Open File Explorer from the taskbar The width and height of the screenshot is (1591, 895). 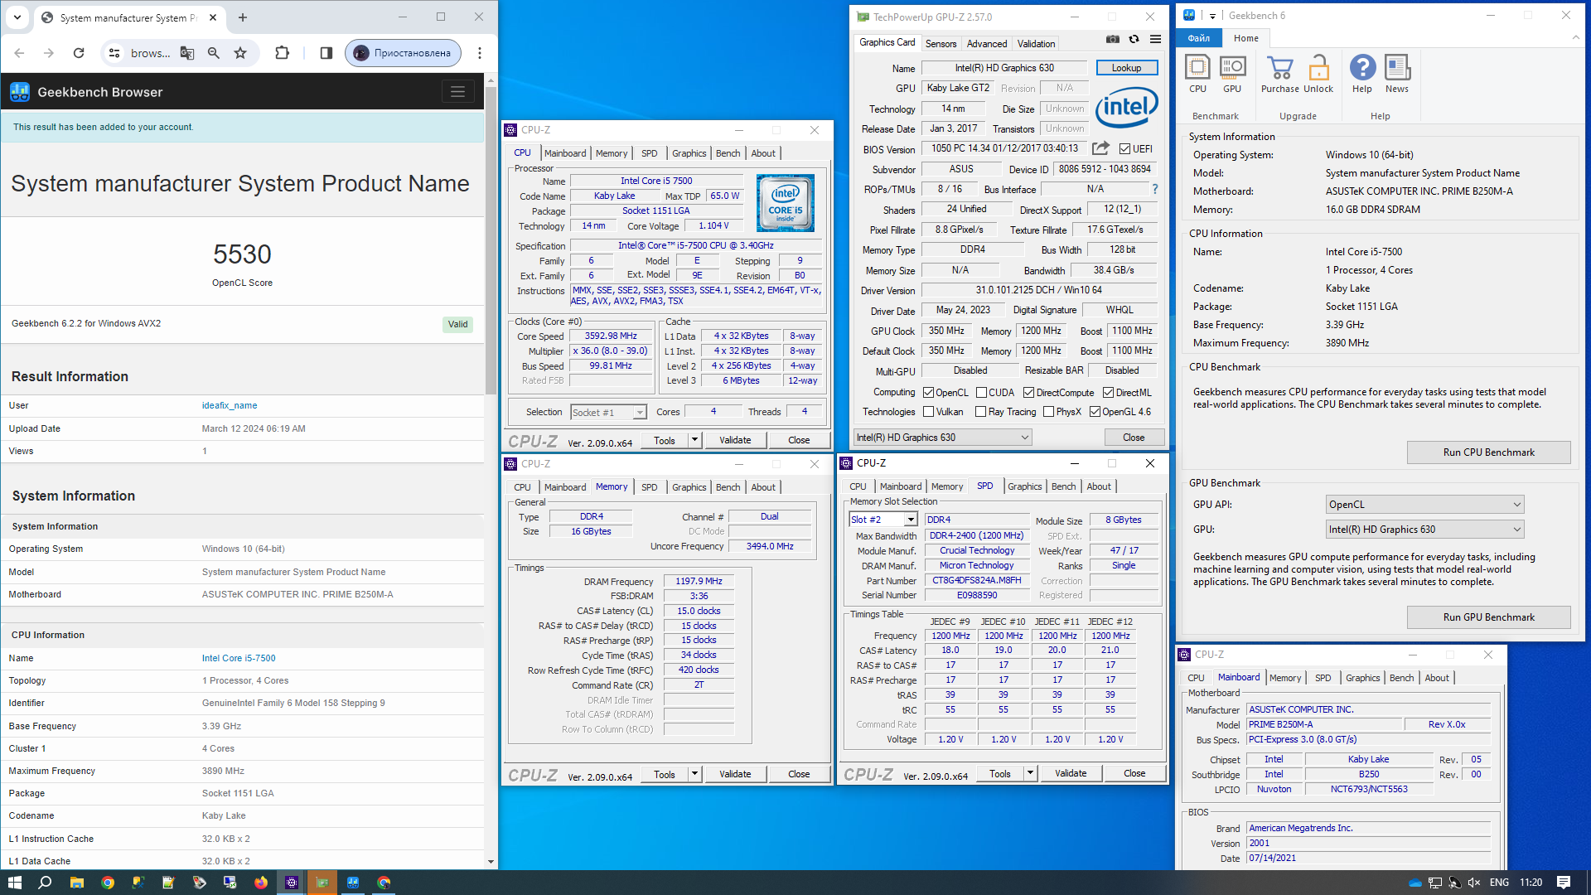click(x=76, y=883)
